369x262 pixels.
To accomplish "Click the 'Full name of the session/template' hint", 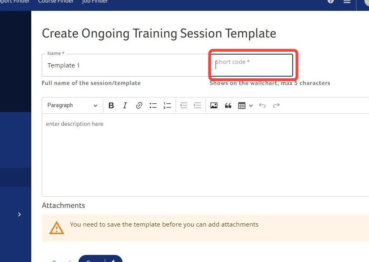I will tap(91, 83).
